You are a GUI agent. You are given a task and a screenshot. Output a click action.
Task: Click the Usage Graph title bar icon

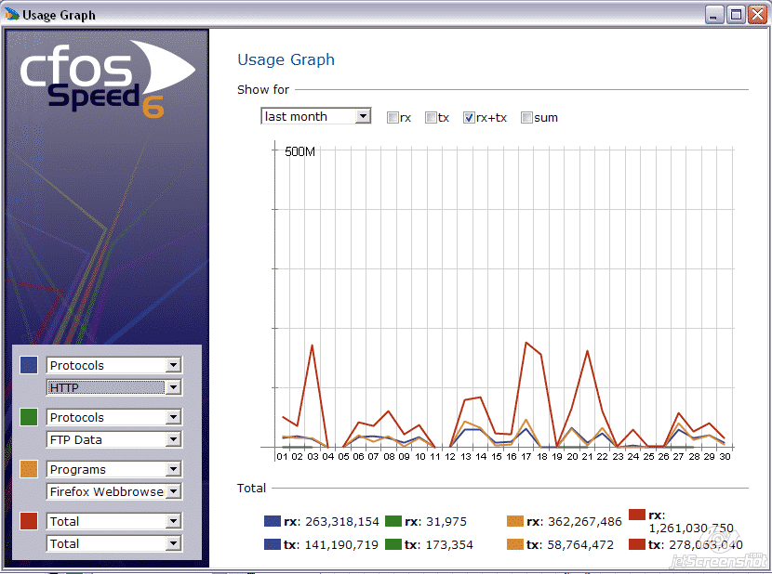[x=12, y=15]
